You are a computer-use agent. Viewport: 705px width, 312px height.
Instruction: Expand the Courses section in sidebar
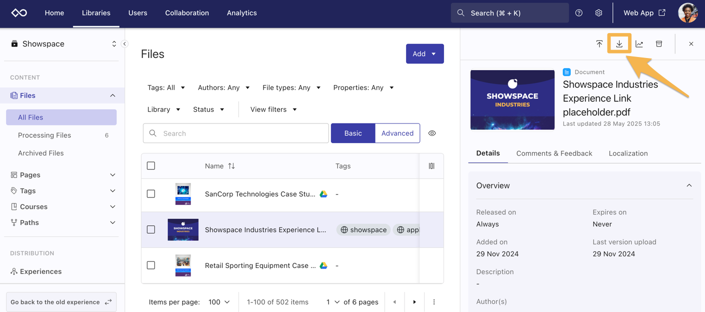[112, 207]
